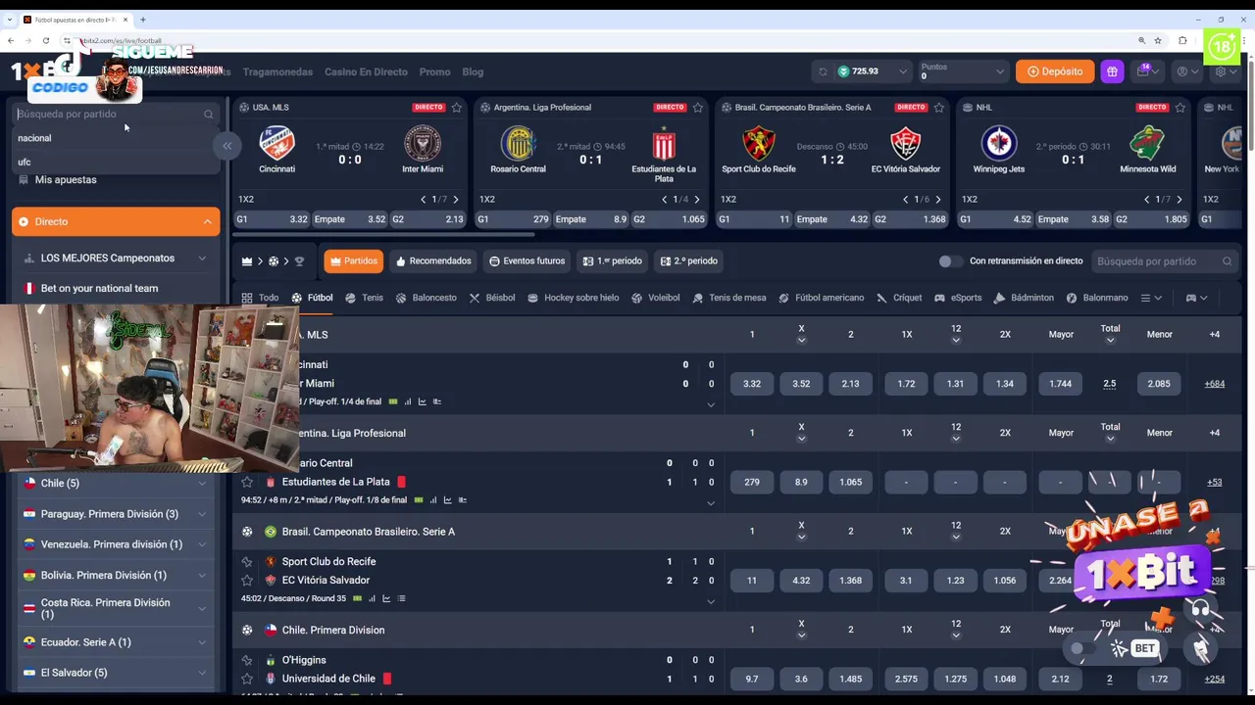Favorite the Argentina Liga Profesional card star

point(698,107)
